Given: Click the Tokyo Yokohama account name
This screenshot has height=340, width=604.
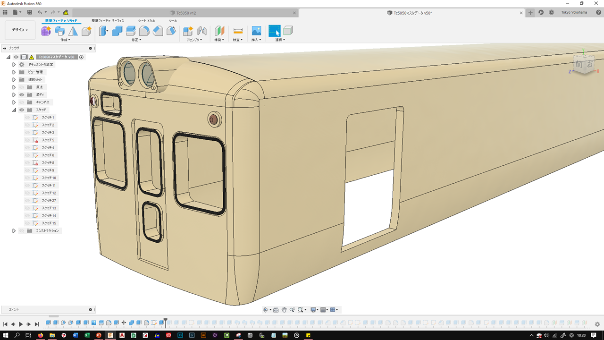Looking at the screenshot, I should [574, 12].
